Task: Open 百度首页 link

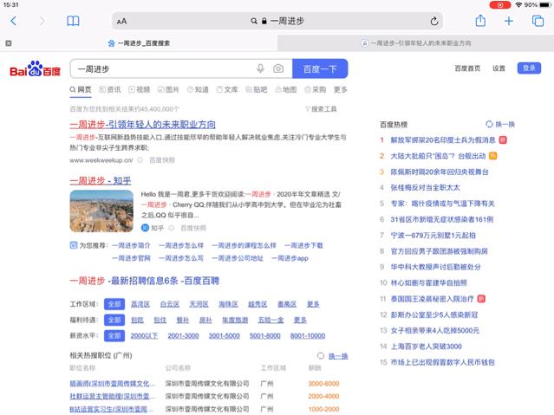Action: pyautogui.click(x=467, y=68)
